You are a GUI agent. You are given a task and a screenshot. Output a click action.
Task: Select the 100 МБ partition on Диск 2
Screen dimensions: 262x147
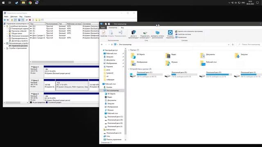point(50,85)
